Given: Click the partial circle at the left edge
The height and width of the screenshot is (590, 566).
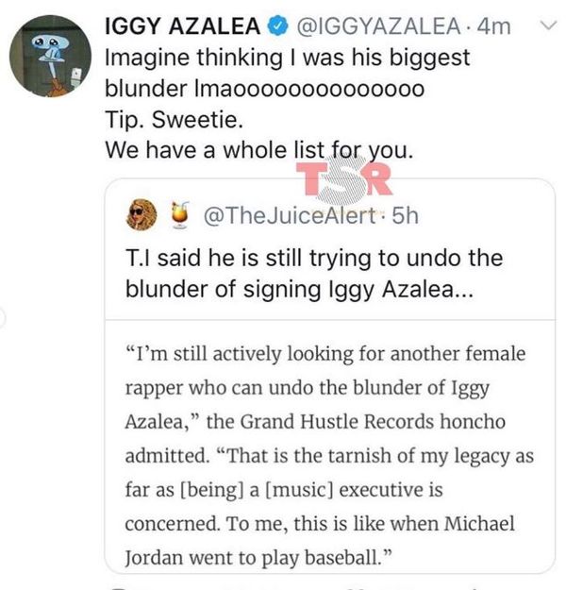Looking at the screenshot, I should (x=2, y=318).
